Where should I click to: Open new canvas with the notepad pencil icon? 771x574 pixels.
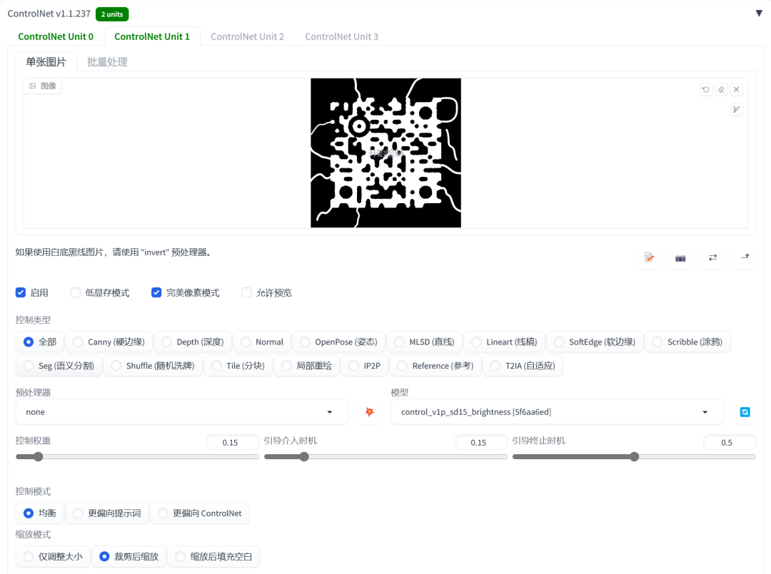coord(648,258)
